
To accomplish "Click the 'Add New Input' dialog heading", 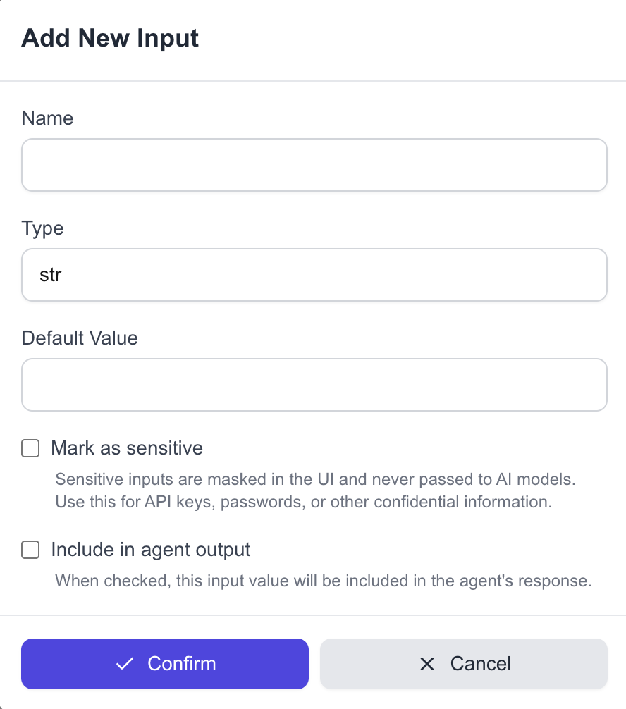I will [x=110, y=38].
